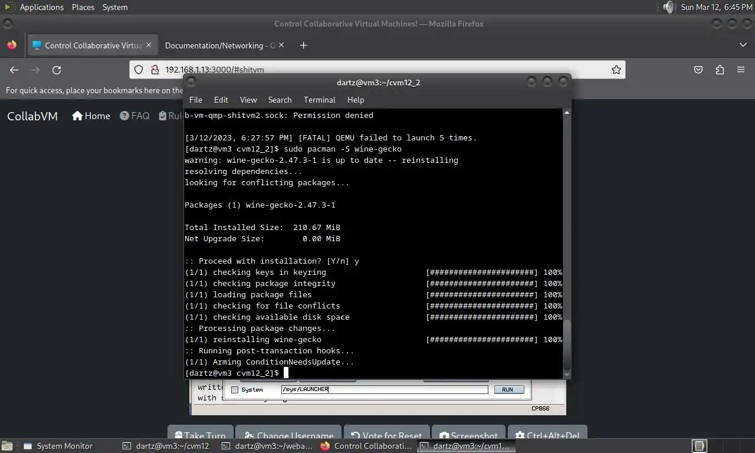Open the System menu in top panel
Viewport: 755px width, 453px height.
(115, 7)
